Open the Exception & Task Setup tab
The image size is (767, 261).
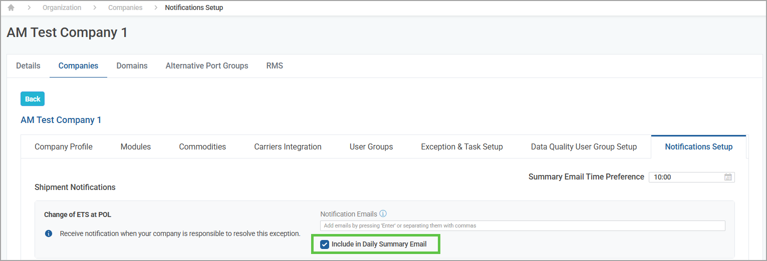click(x=462, y=146)
